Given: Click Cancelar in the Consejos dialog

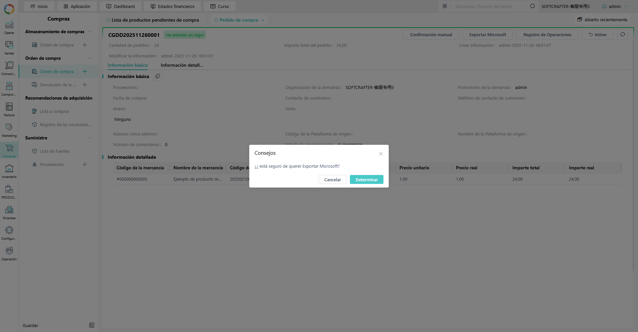Looking at the screenshot, I should coord(333,180).
